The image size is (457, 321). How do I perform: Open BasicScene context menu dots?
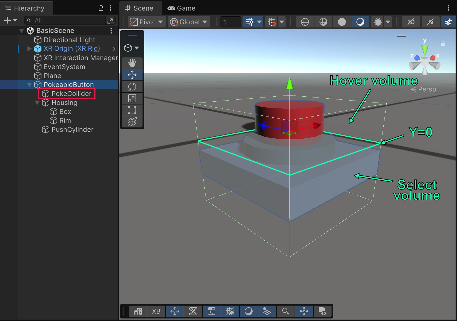pos(111,31)
